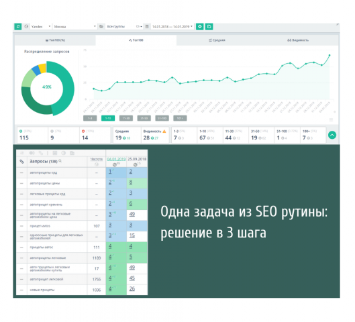Image resolution: width=355 pixels, height=322 pixels.
Task: Click the folder icon in table toolbar
Action: [x=72, y=153]
